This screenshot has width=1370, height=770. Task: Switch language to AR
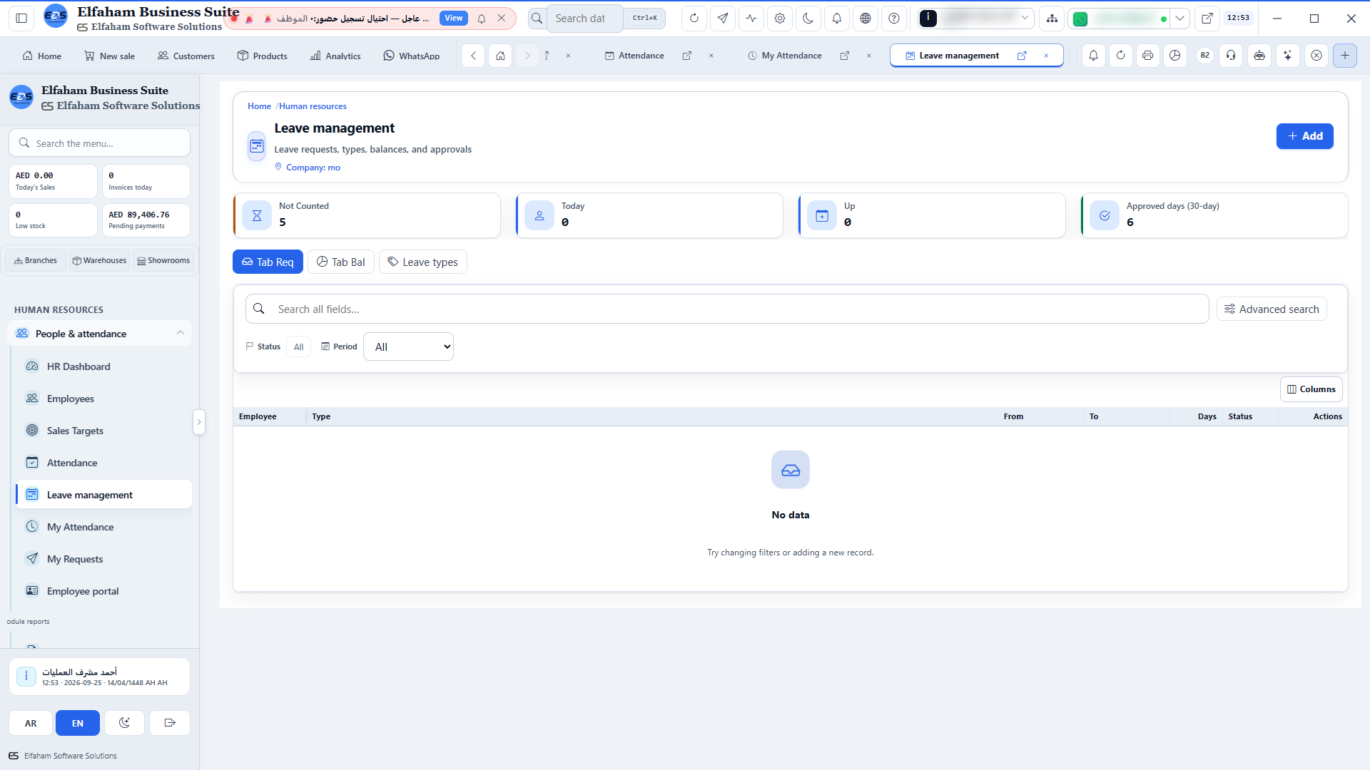tap(31, 723)
